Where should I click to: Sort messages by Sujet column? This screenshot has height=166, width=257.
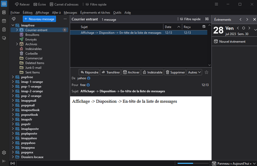(x=84, y=27)
